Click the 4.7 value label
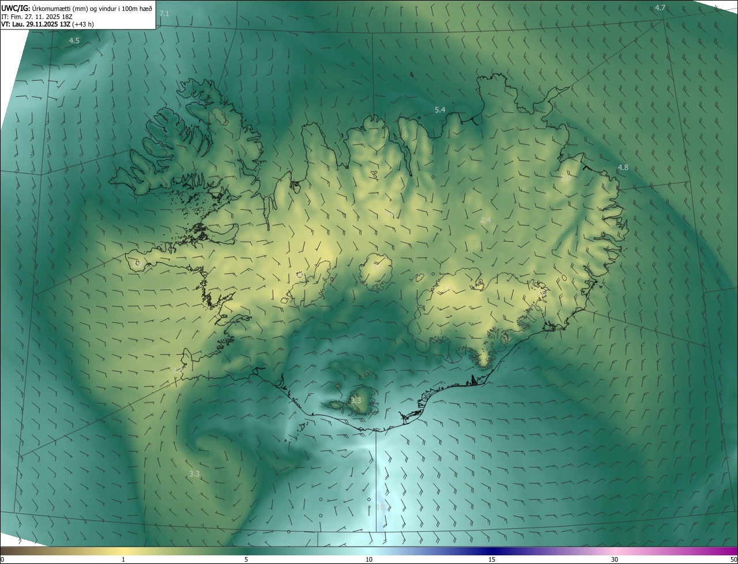Screen dimensions: 738x564 tap(660, 7)
